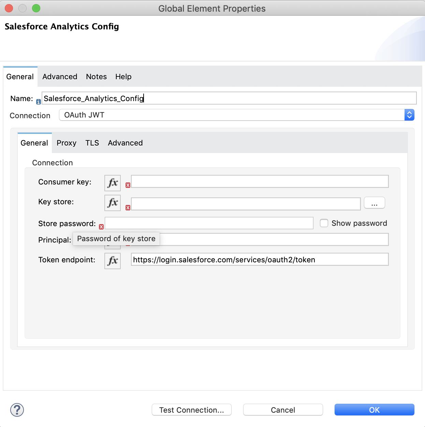Click inside the Store password field

[209, 223]
